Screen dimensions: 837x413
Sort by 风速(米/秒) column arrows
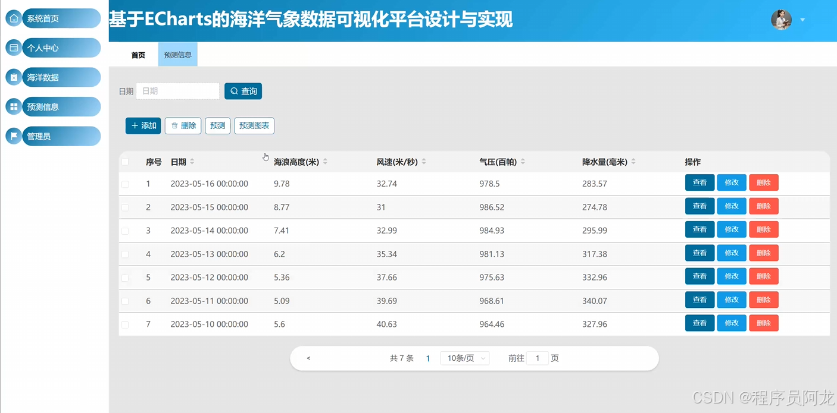click(424, 162)
